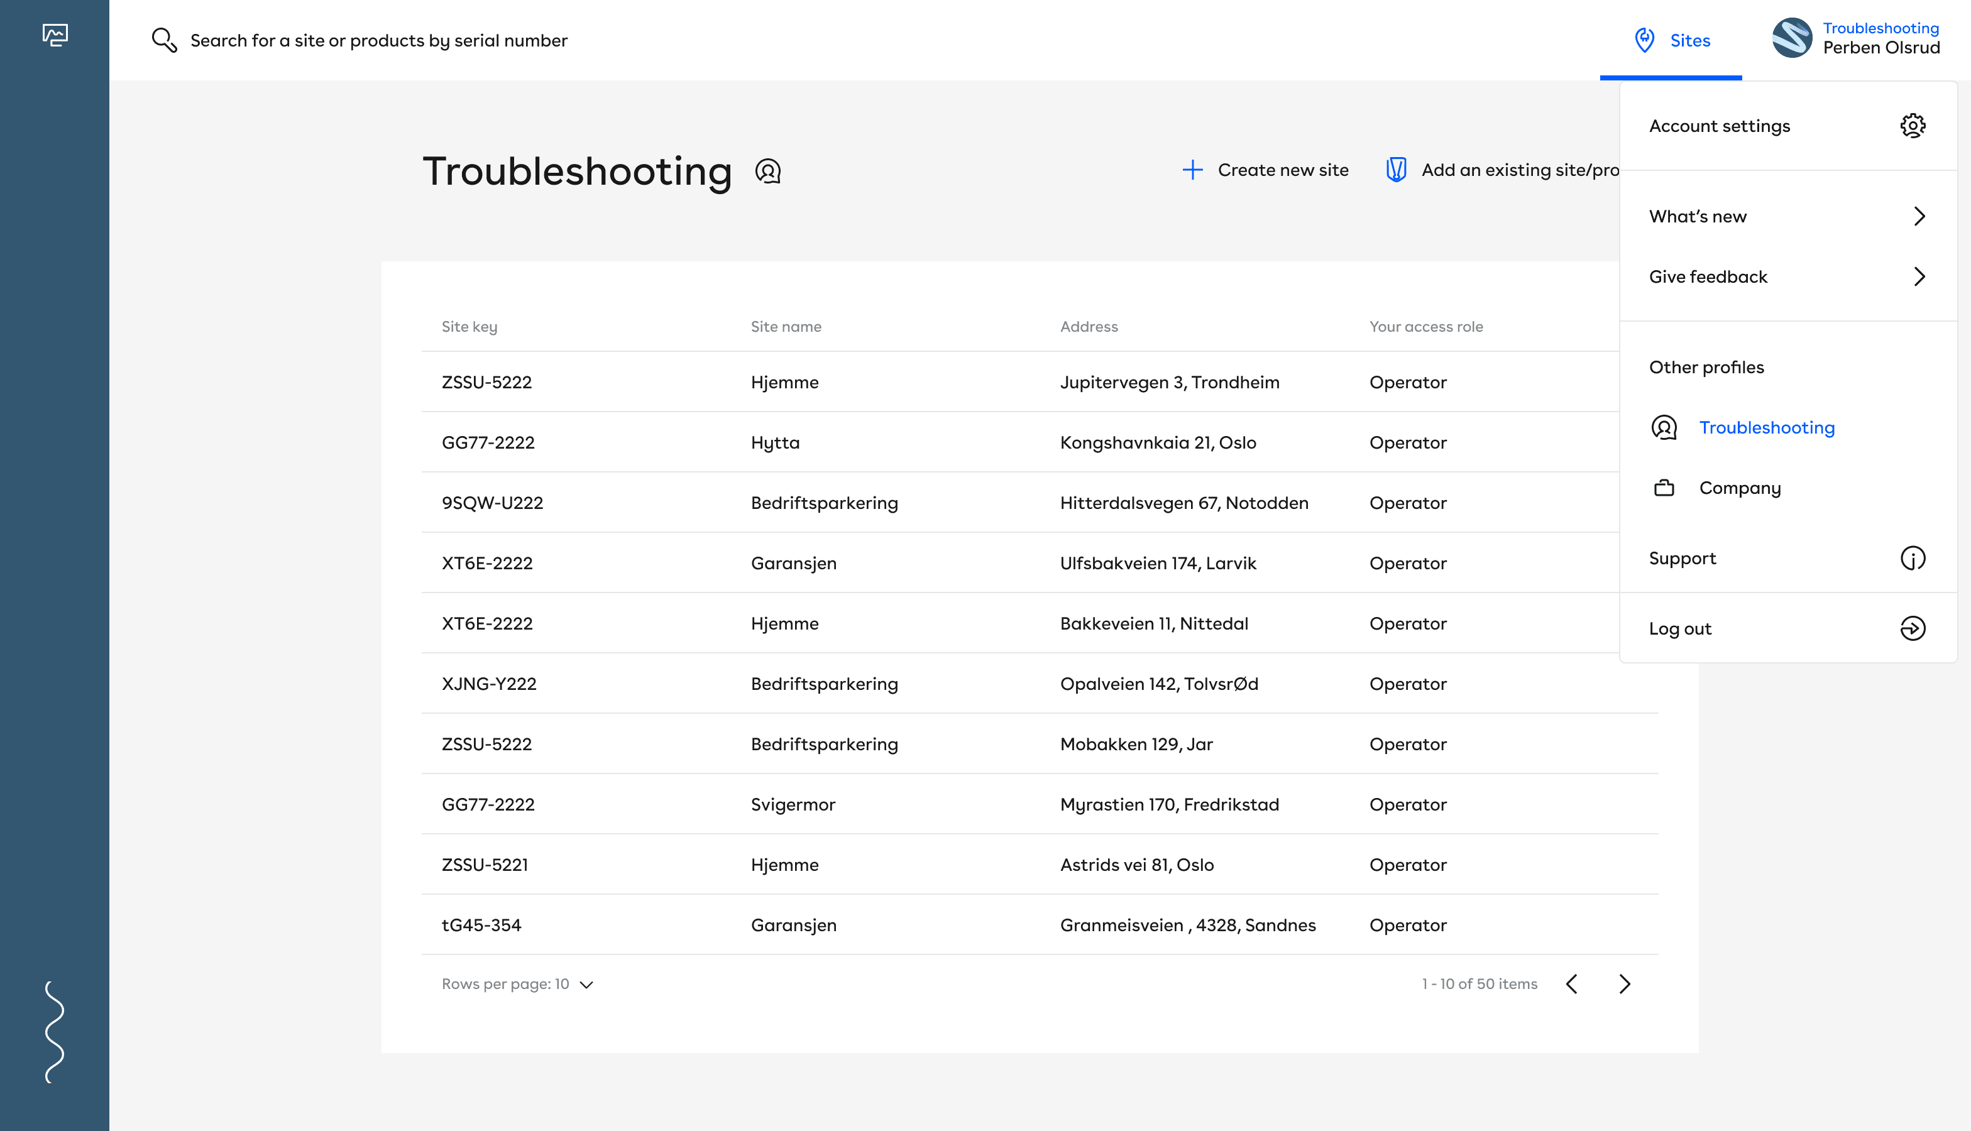The height and width of the screenshot is (1131, 1971).
Task: Click the squiggly logo in the sidebar
Action: coord(55,1032)
